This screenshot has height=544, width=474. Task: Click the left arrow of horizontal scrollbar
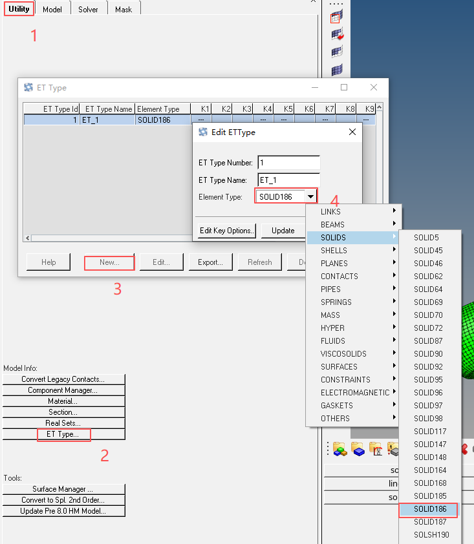[28, 238]
